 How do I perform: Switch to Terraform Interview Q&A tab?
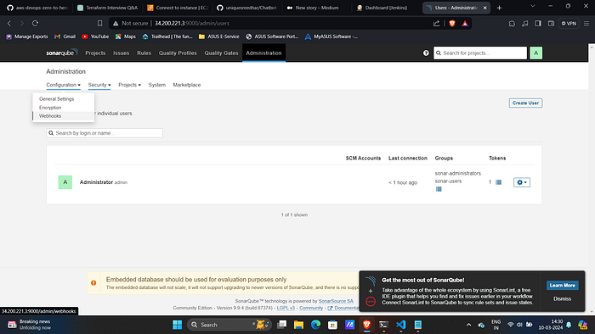click(107, 8)
